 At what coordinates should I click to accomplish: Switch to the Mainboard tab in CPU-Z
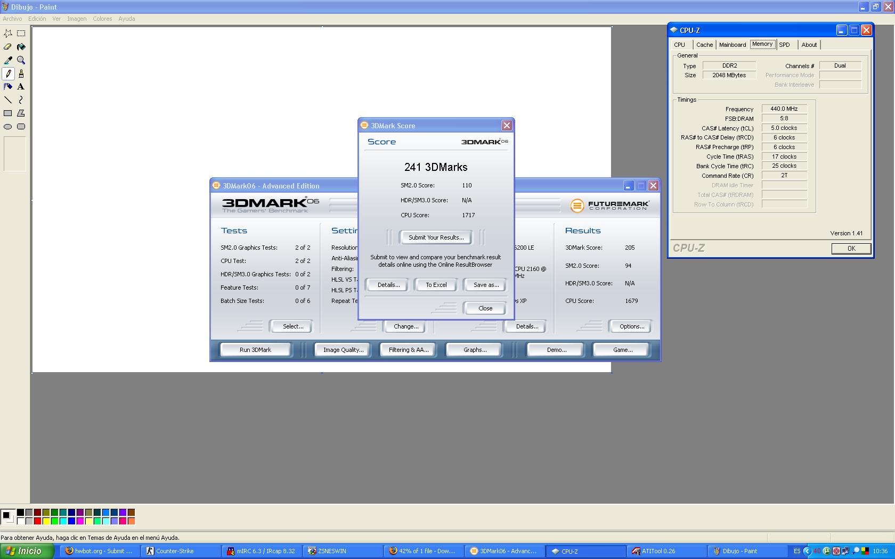[733, 45]
